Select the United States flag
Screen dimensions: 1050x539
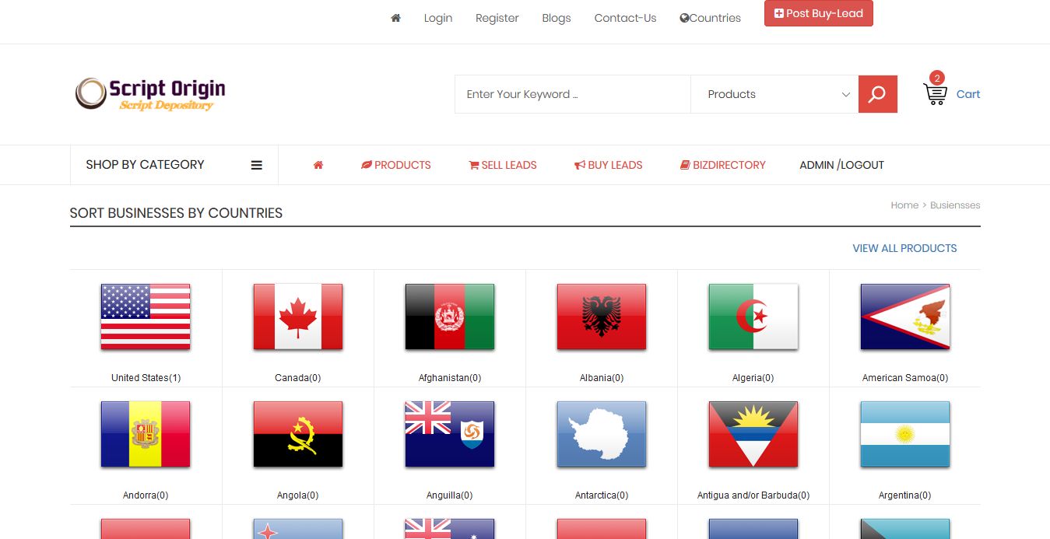[146, 317]
